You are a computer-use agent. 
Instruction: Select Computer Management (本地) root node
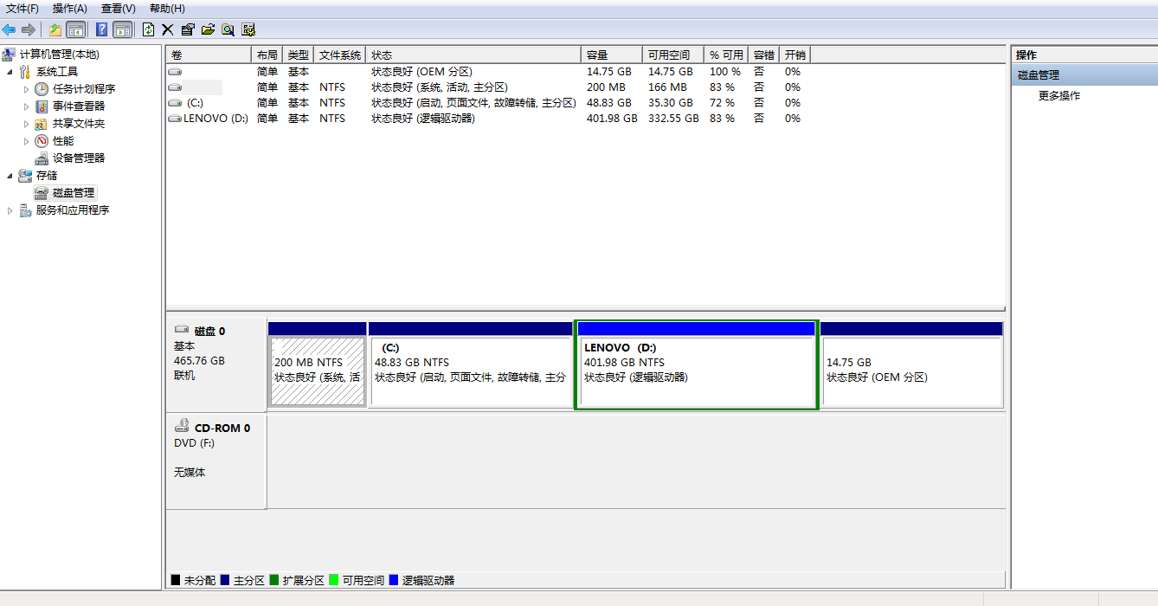59,55
